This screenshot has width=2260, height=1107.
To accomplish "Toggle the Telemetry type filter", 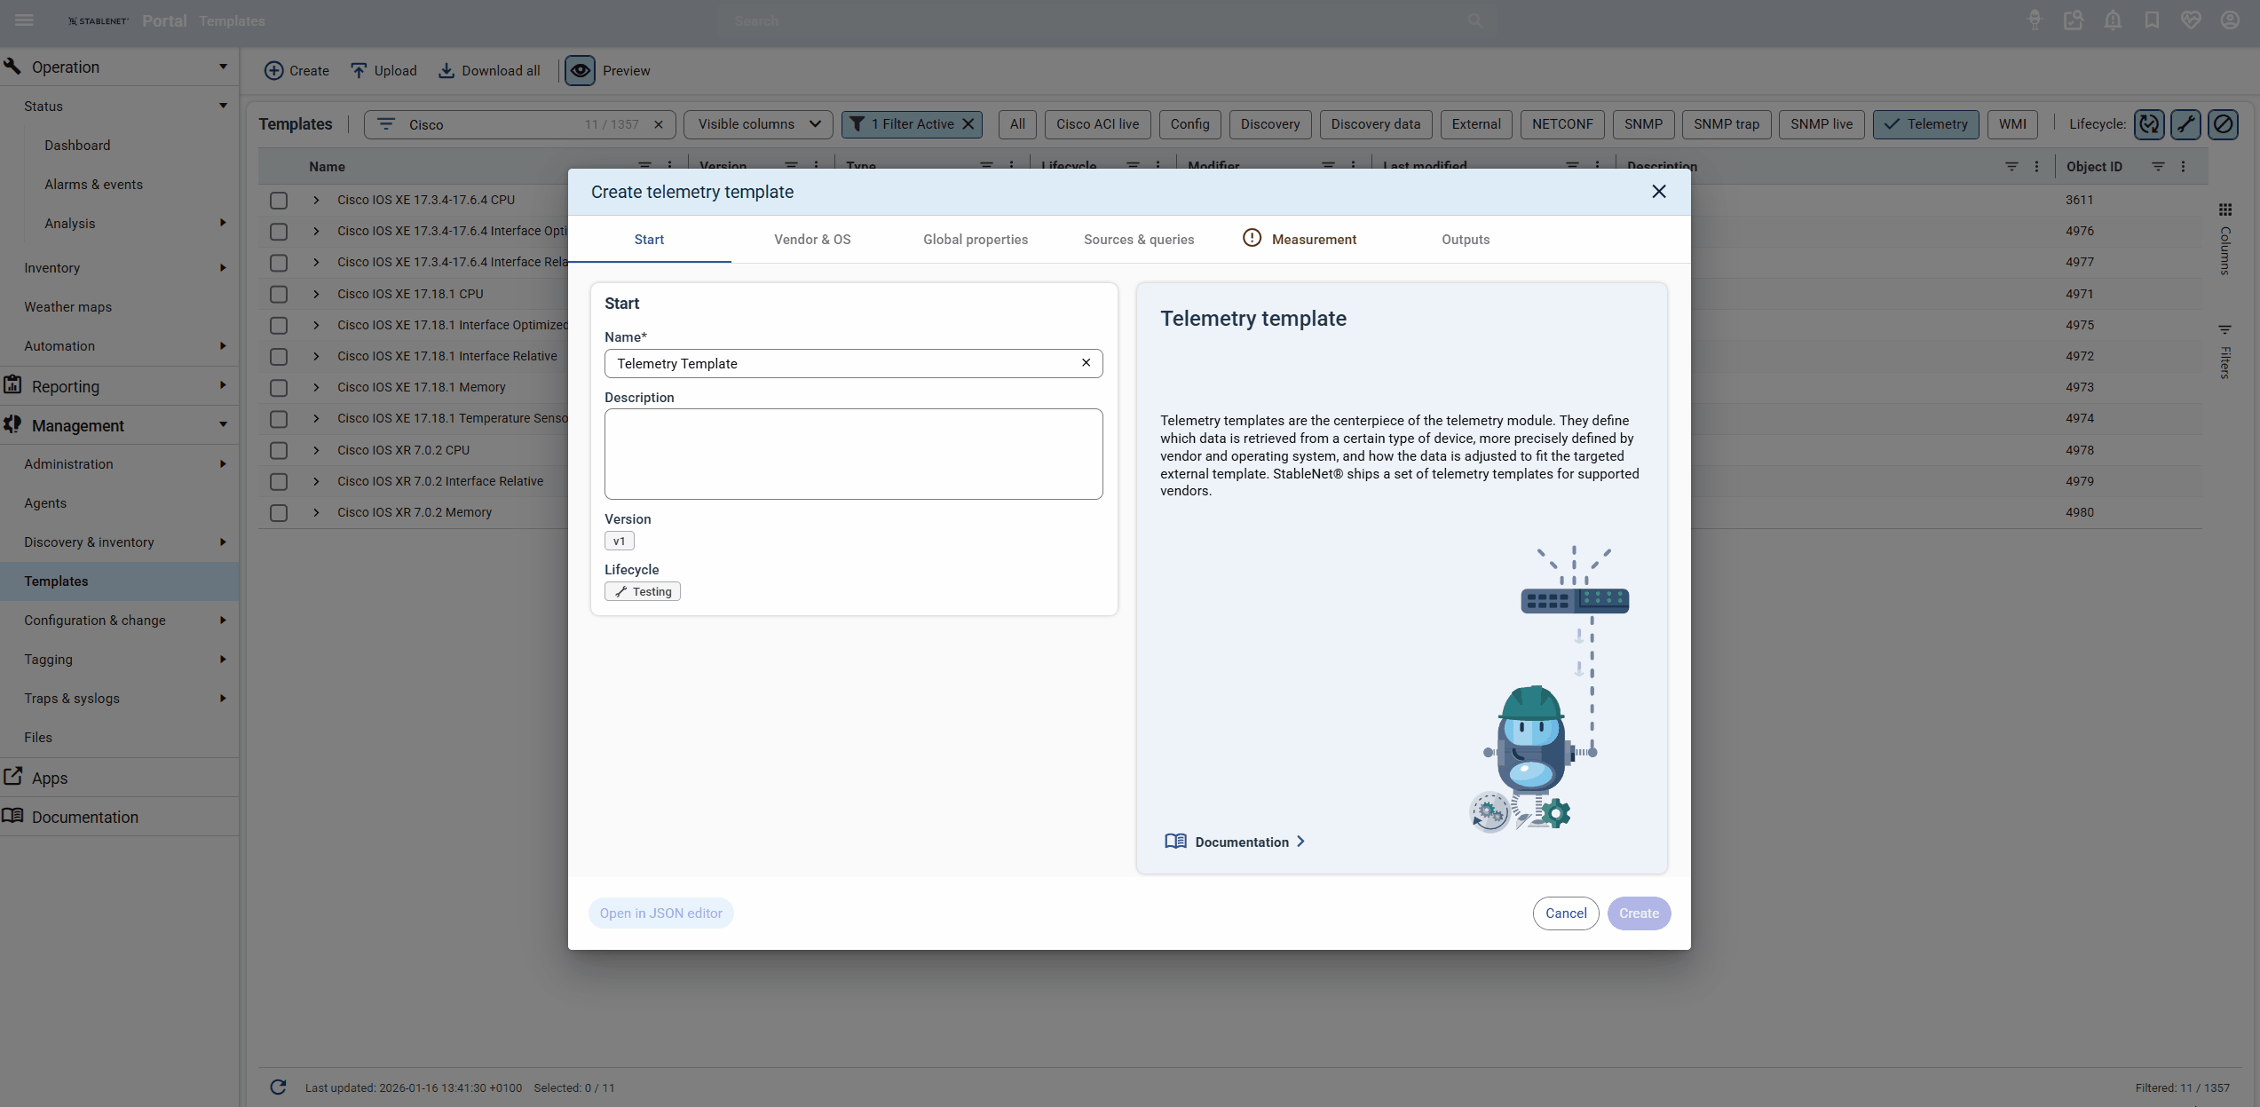I will (1925, 124).
